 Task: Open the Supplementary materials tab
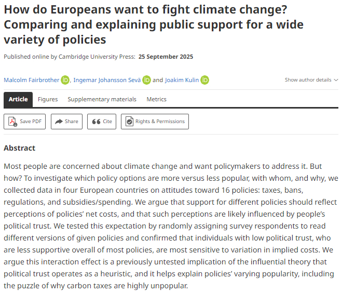(x=102, y=99)
